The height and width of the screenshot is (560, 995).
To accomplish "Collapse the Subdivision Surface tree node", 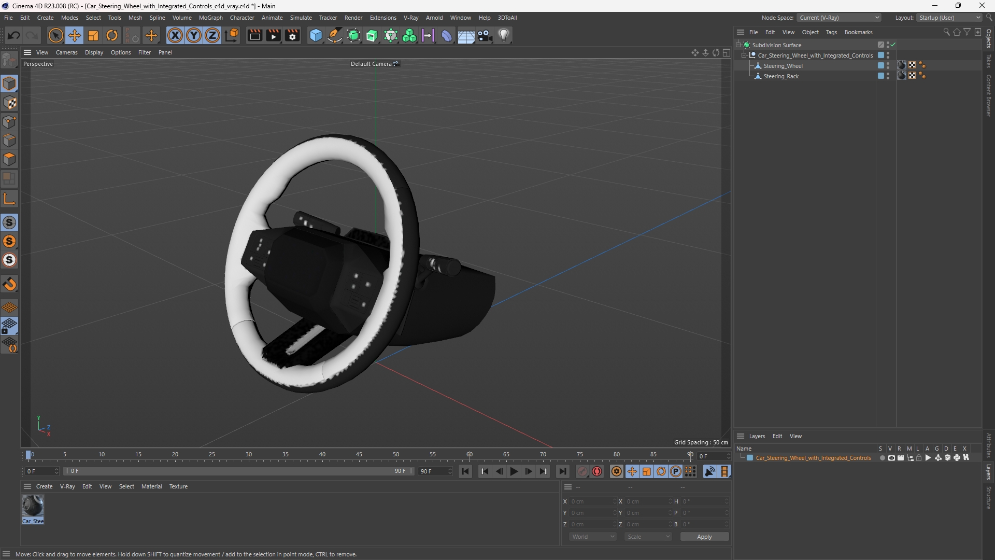I will point(738,45).
